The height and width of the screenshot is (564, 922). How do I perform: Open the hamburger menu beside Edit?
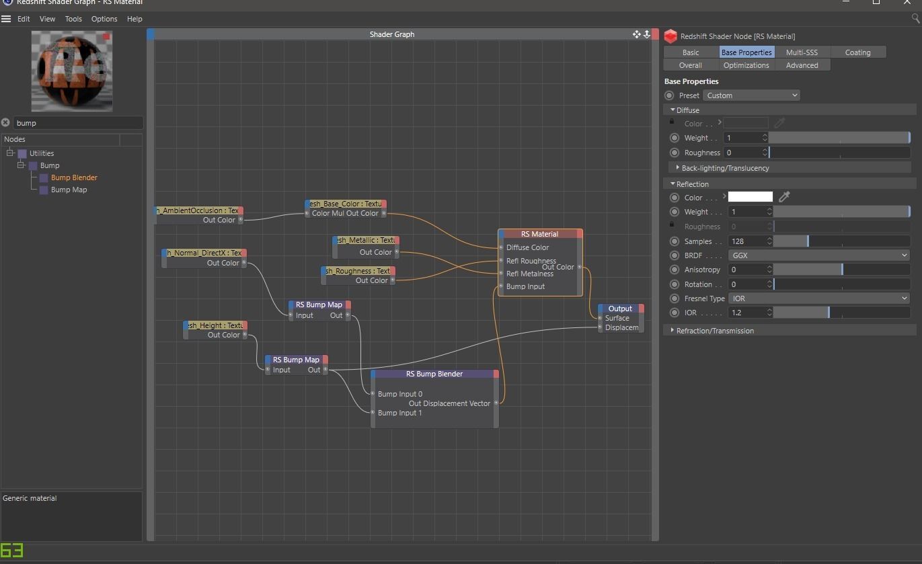(6, 19)
